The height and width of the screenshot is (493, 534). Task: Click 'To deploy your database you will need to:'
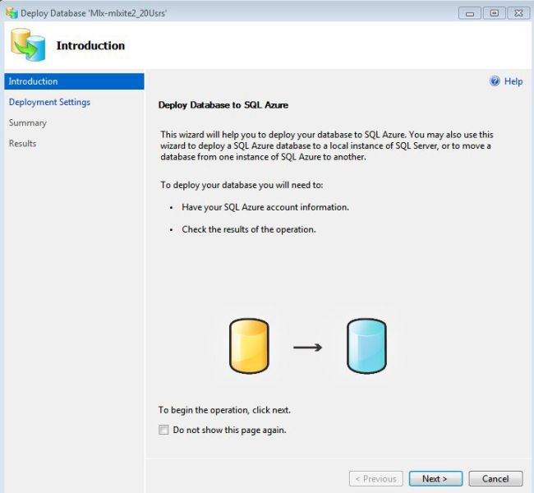point(242,185)
